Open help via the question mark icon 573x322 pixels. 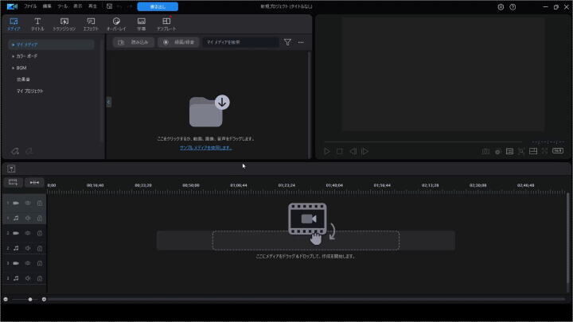513,7
